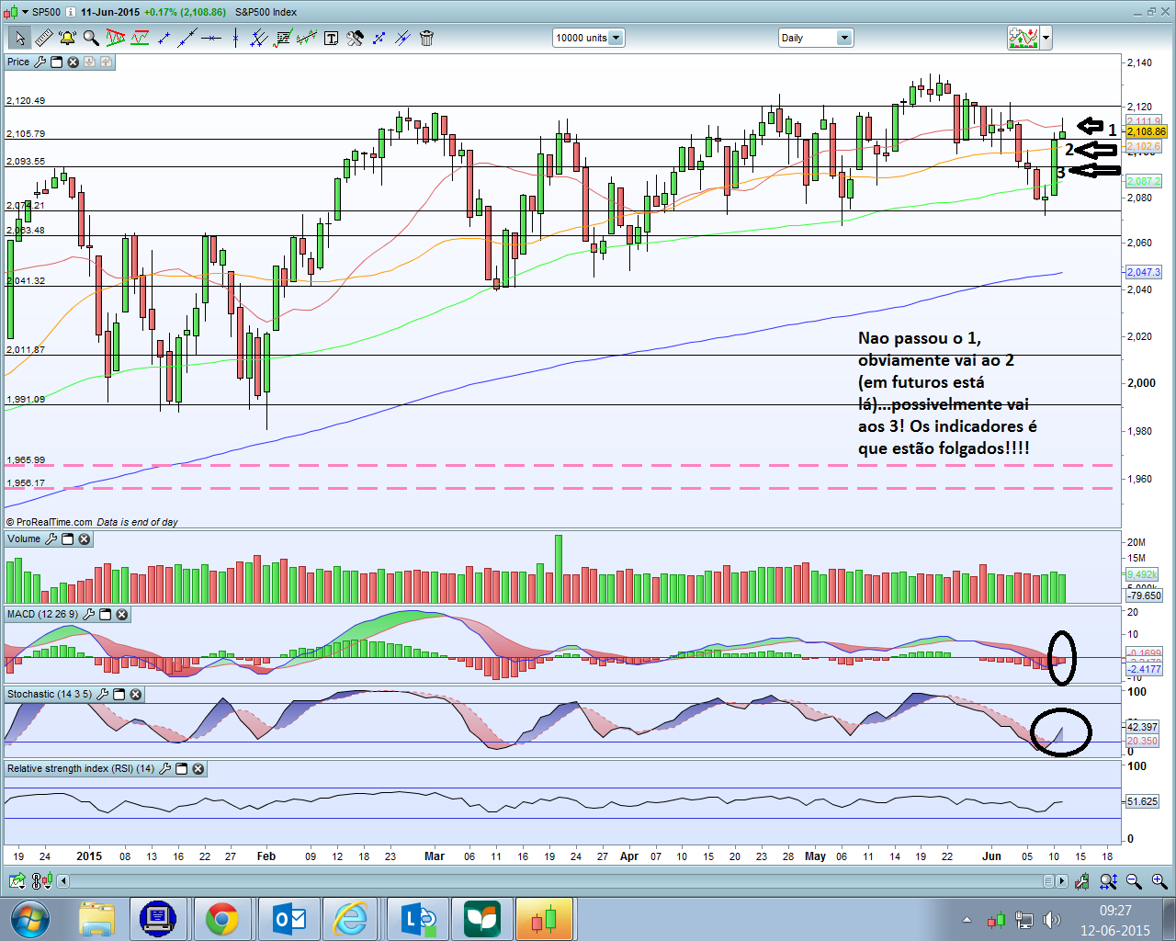The image size is (1176, 941).
Task: Zoom in horizontally with plus magnifier
Action: coord(1159,881)
